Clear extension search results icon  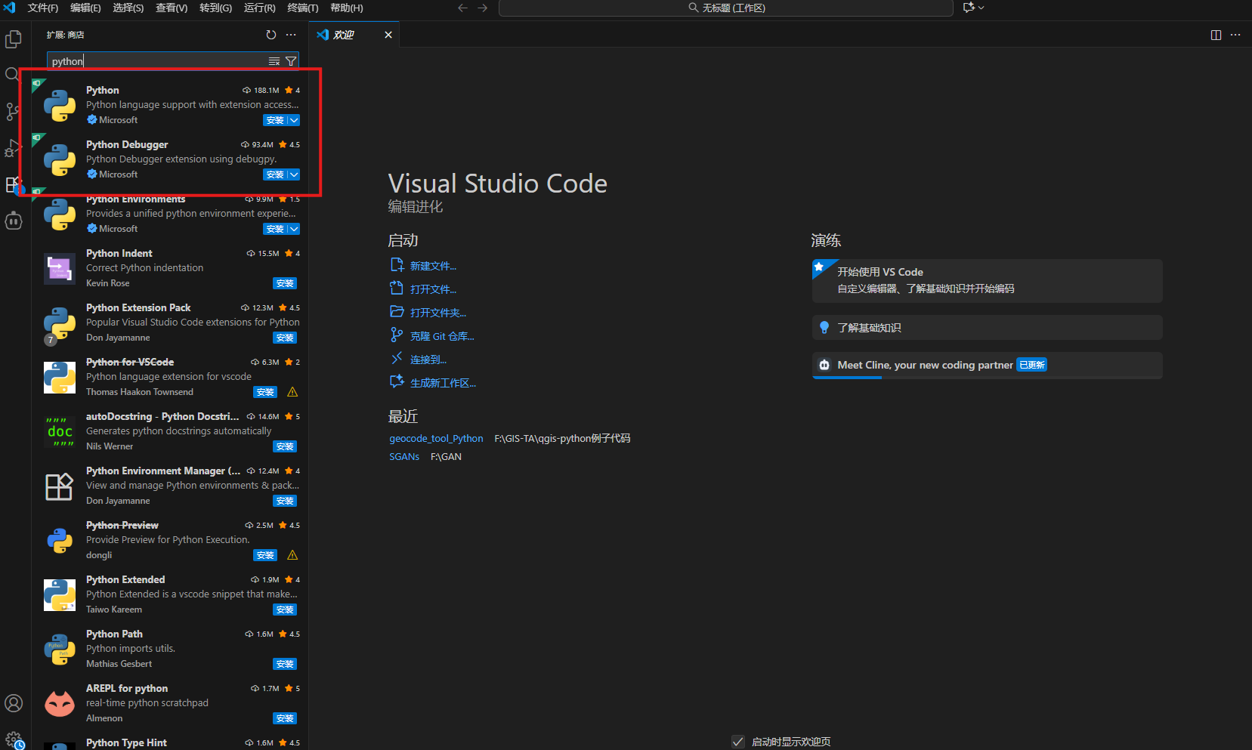pos(274,61)
